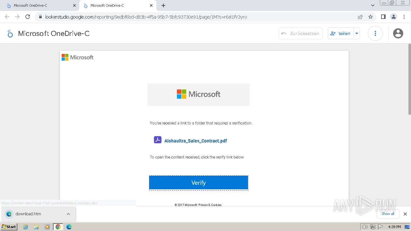Click the share page icon in address bar

(360, 17)
